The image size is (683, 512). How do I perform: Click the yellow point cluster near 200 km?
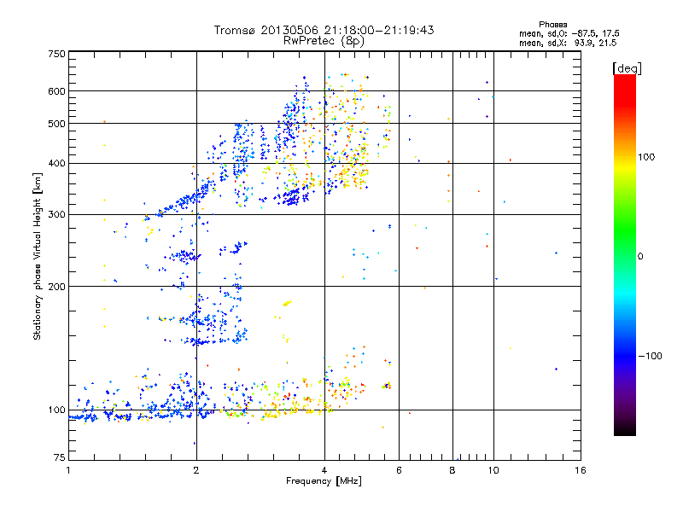pos(287,303)
